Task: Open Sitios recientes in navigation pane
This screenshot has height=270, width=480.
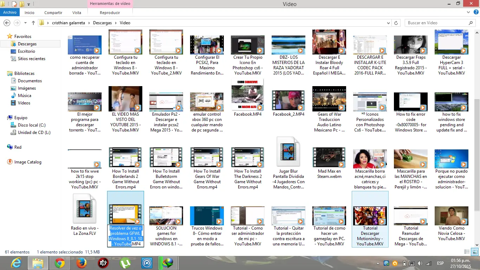Action: pyautogui.click(x=32, y=59)
